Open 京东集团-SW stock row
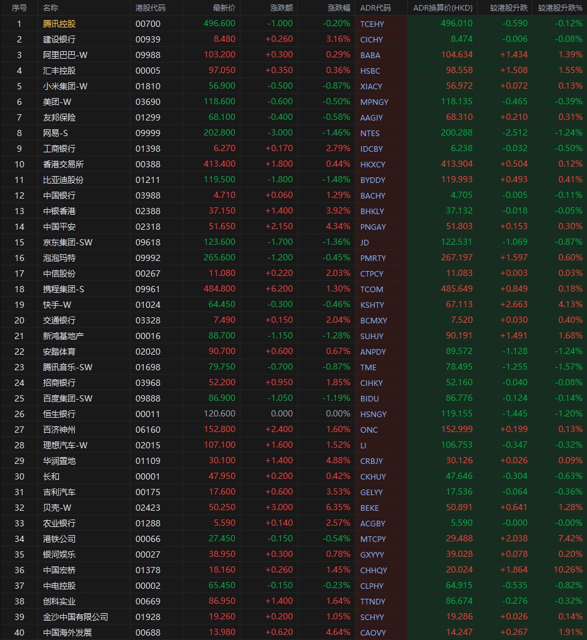587x640 pixels. [293, 242]
